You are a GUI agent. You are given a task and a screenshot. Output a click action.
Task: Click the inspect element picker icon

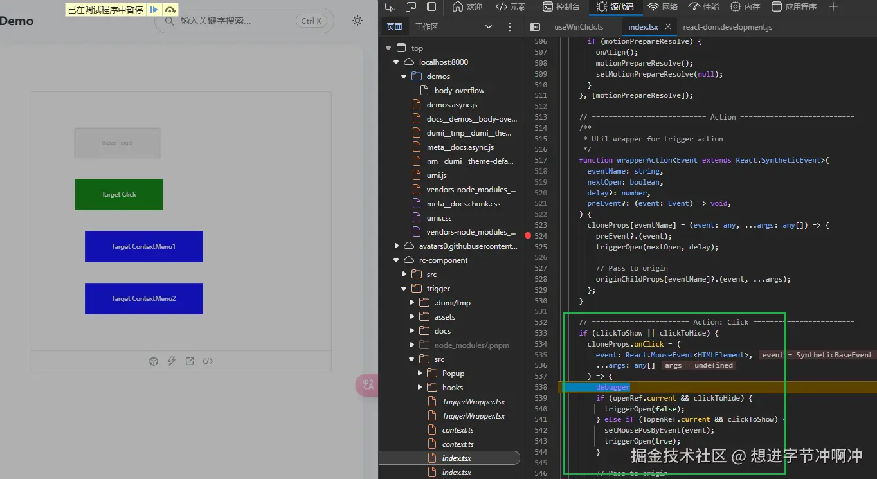point(390,7)
